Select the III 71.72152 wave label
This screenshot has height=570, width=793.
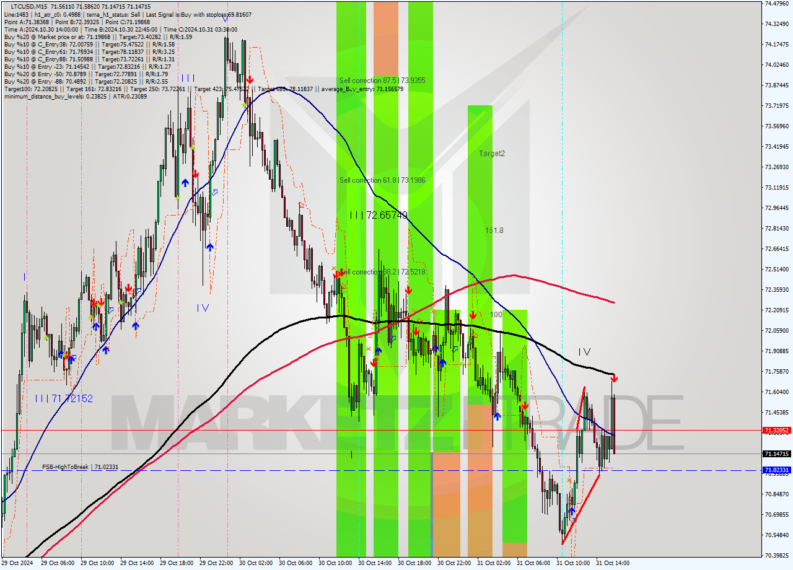coord(64,398)
